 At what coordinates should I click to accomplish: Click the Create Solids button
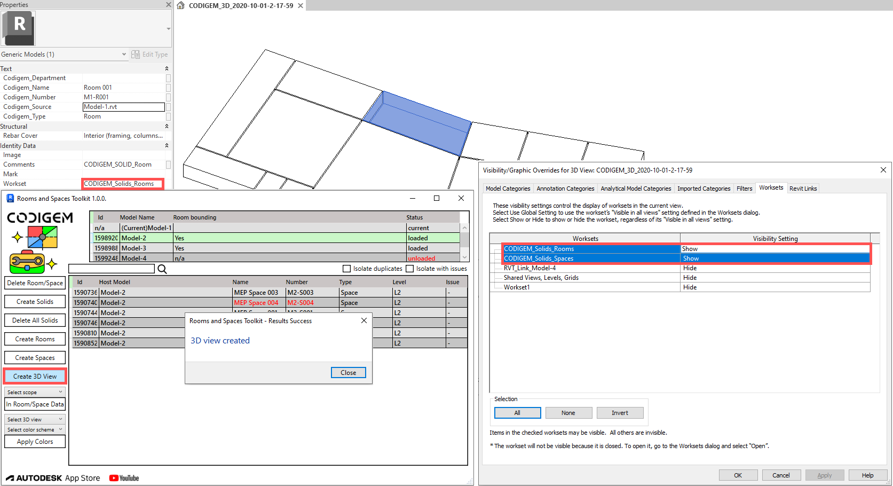click(x=35, y=302)
